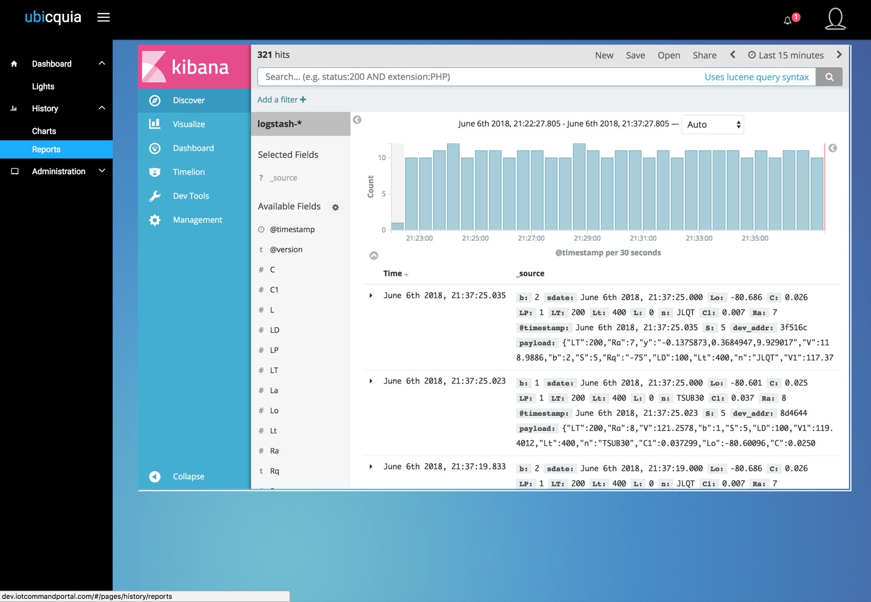Image resolution: width=871 pixels, height=602 pixels.
Task: Open the user profile avatar
Action: (835, 19)
